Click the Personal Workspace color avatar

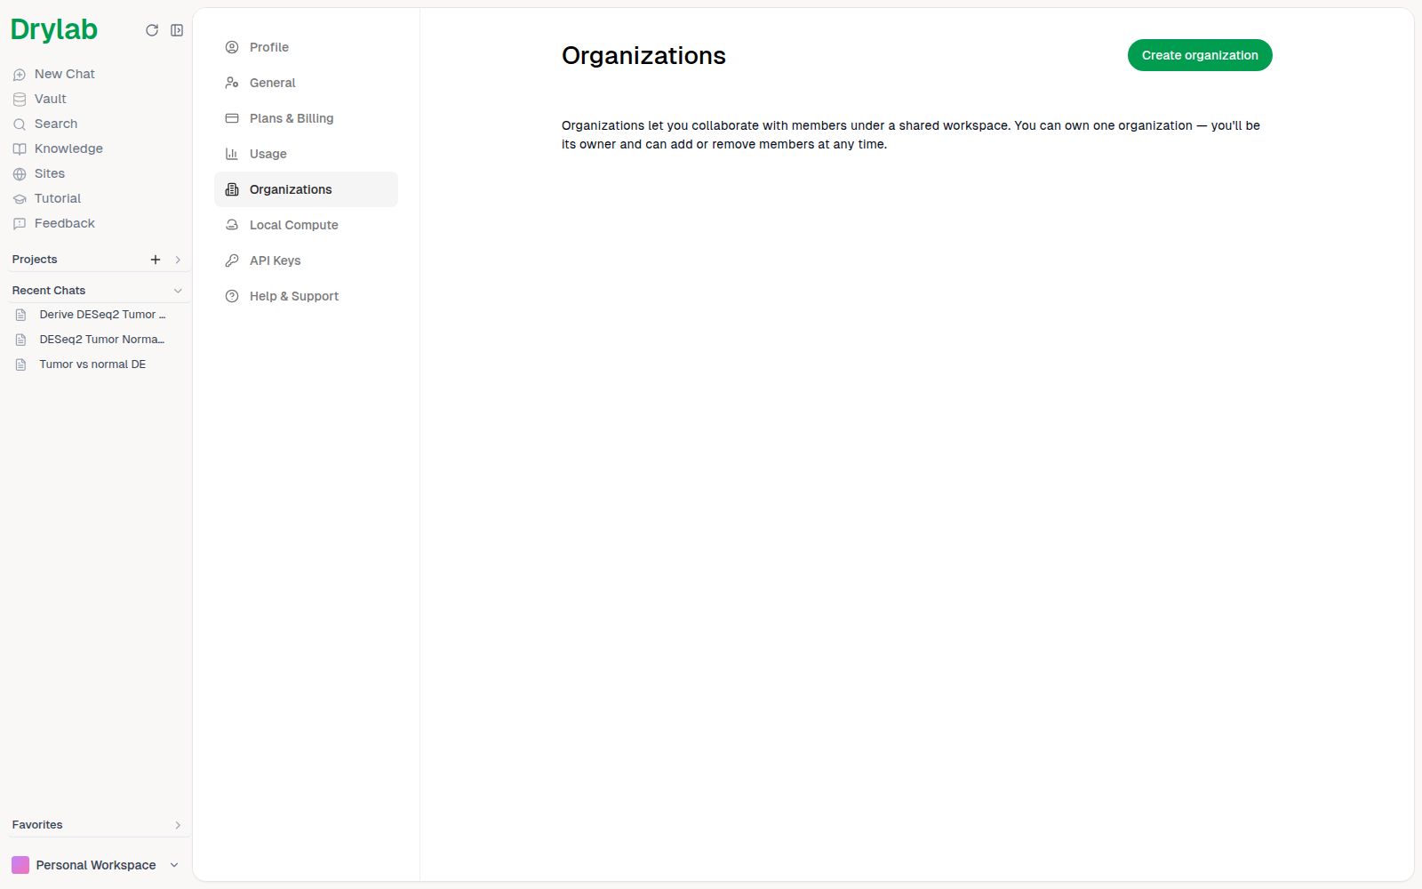(20, 865)
